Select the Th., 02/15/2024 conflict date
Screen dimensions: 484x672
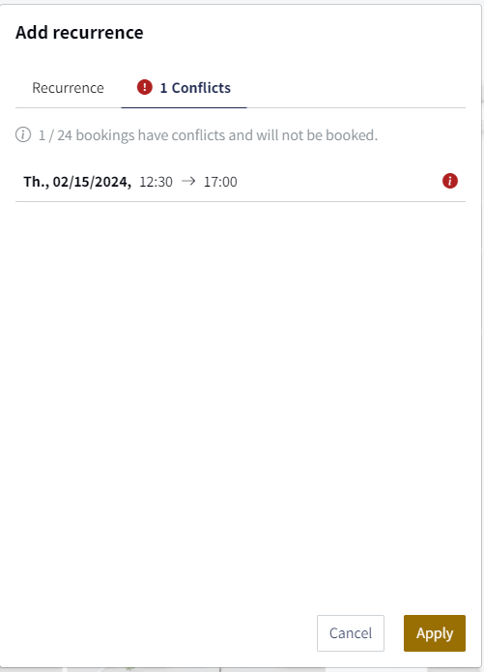click(77, 182)
